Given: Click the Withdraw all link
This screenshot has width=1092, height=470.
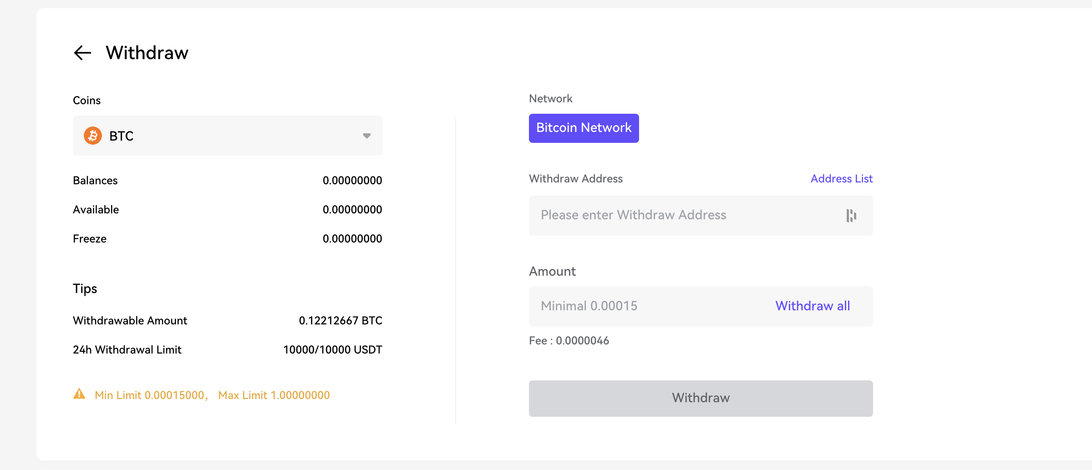Looking at the screenshot, I should 813,306.
